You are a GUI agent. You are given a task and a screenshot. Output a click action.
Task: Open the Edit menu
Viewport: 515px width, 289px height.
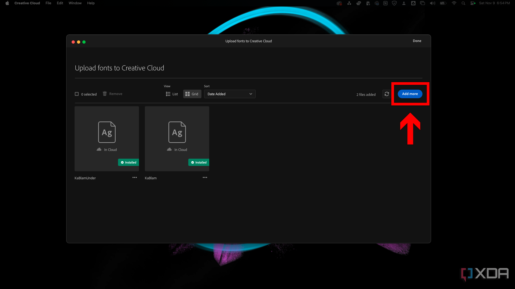[x=60, y=3]
